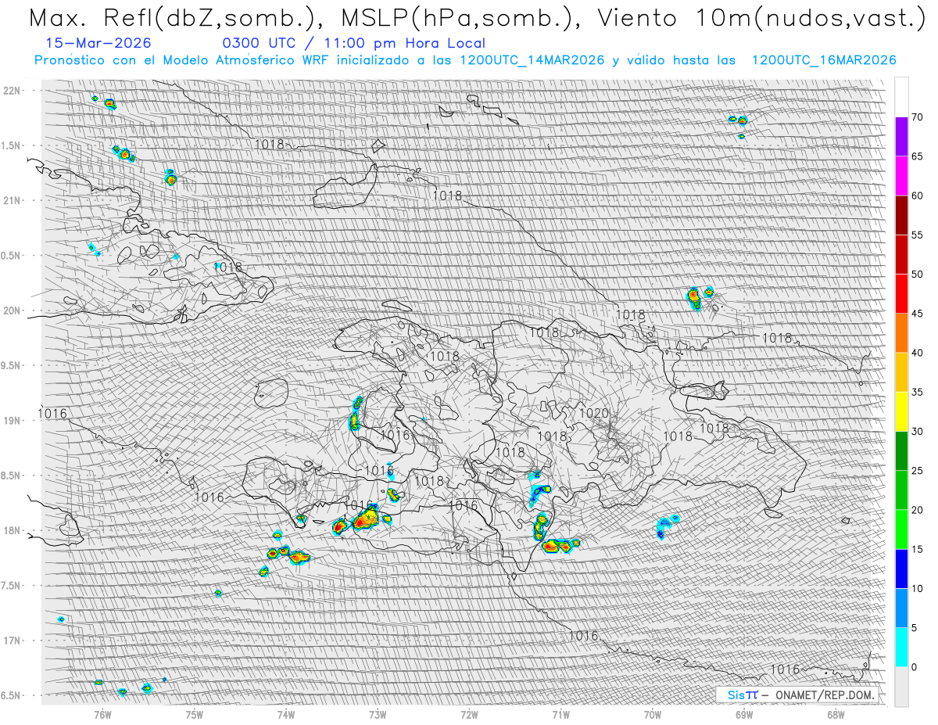
Task: Click the yellow 30–35 dBZ color bar segment
Action: (901, 411)
